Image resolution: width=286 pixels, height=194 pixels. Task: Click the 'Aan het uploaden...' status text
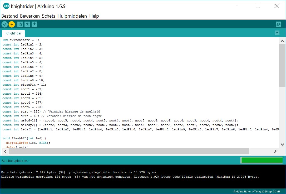click(16, 161)
